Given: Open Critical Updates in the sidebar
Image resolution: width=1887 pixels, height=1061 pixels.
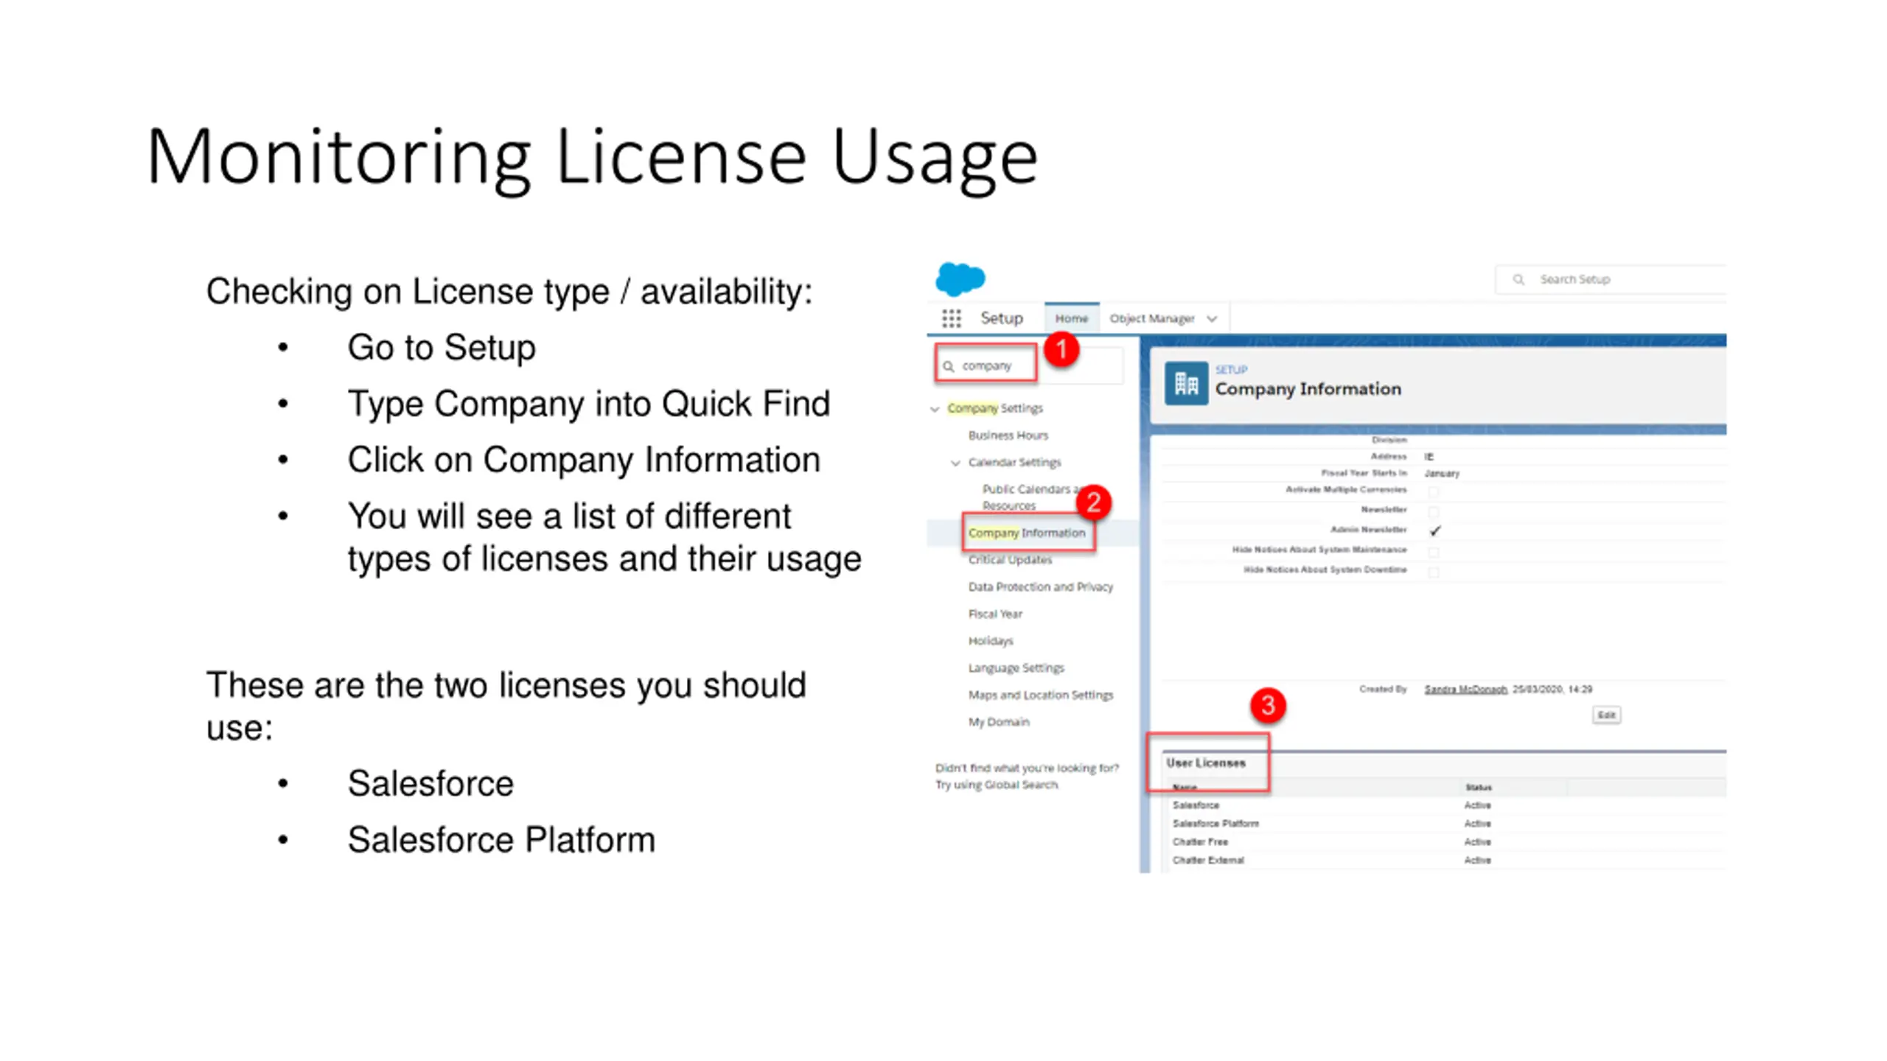Looking at the screenshot, I should click(x=1010, y=560).
